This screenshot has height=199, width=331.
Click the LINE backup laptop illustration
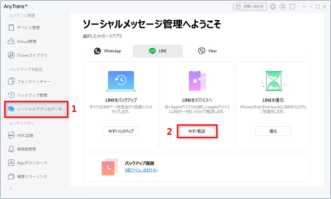click(121, 81)
